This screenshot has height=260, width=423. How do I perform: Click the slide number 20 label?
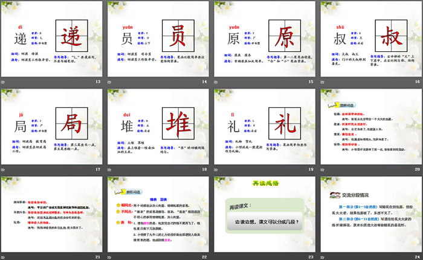[418, 169]
